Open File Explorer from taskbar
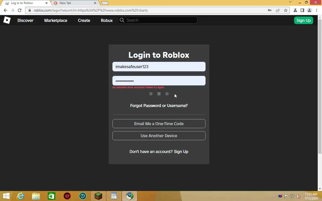The height and width of the screenshot is (201, 322). click(36, 196)
